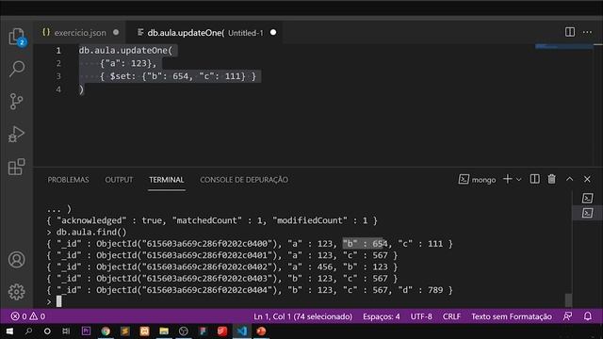
Task: Open Task View in taskbar
Action: click(x=66, y=331)
